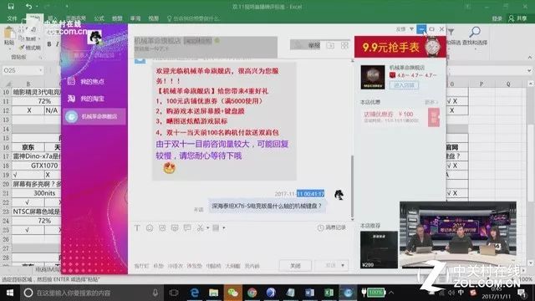
Task: Claim the ¥100 店铺优惠券 coupon
Action: [x=434, y=117]
